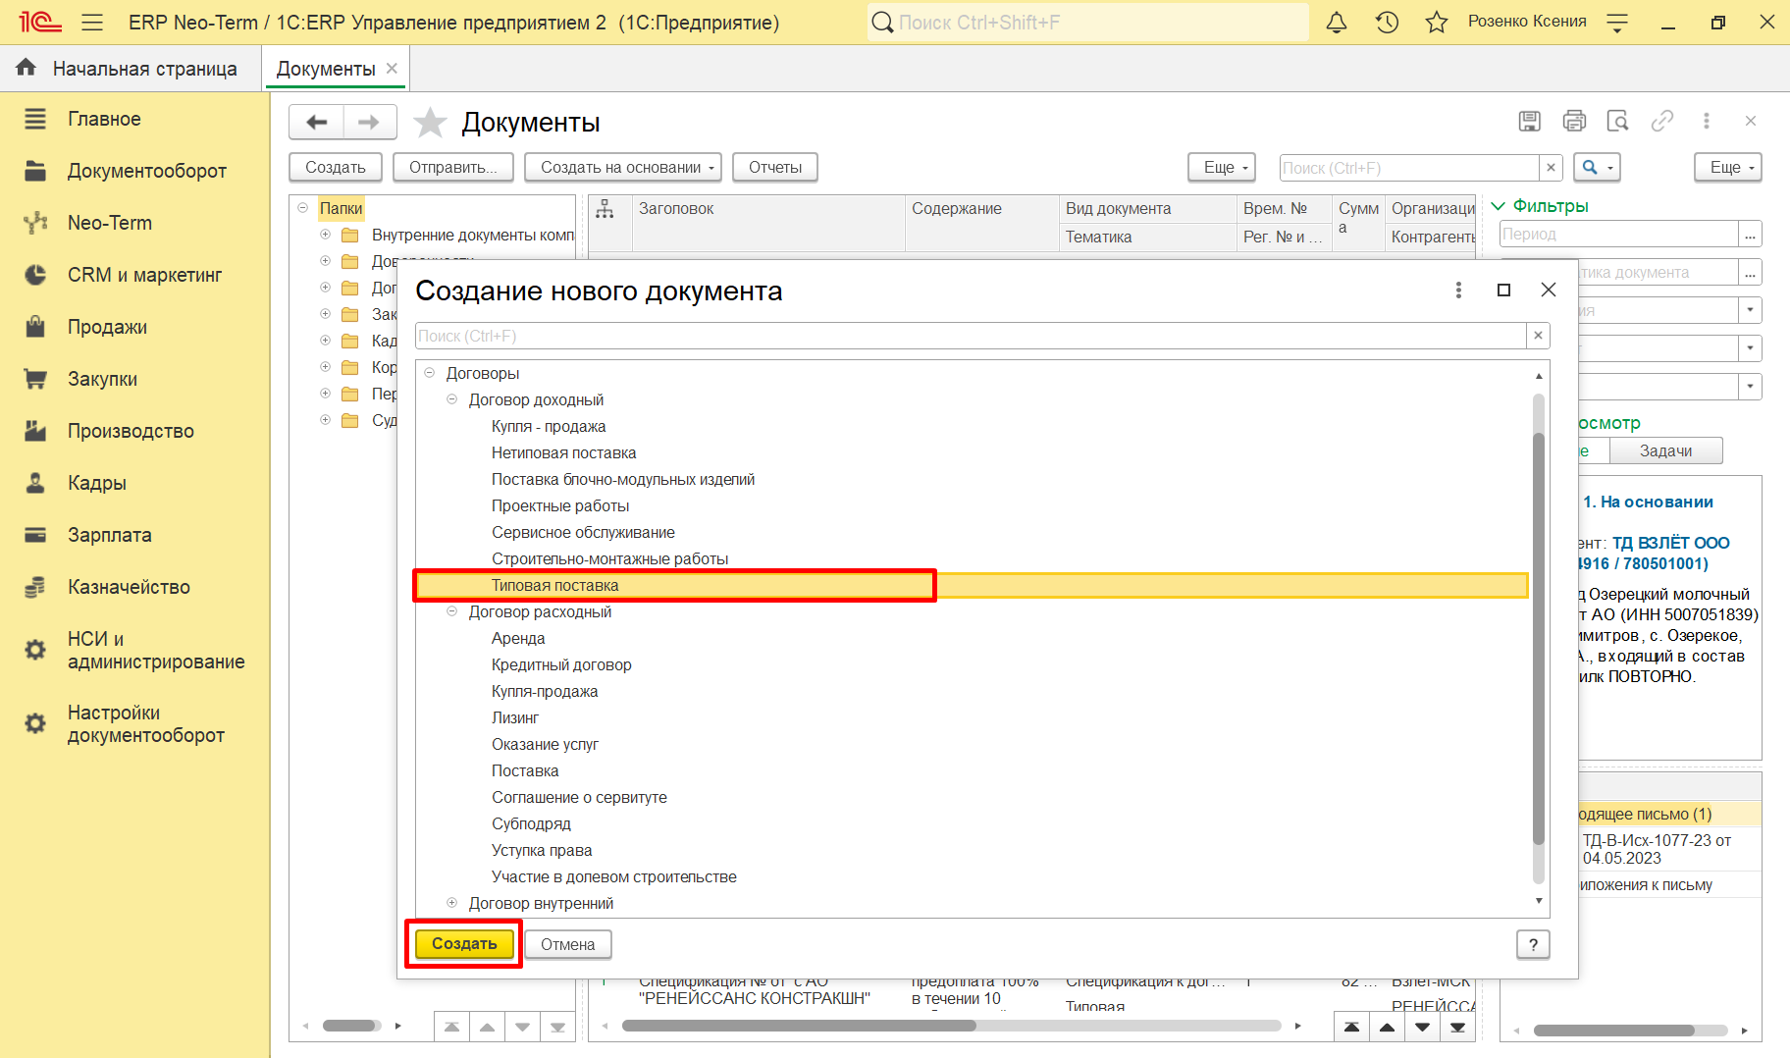Open the history clock icon
The width and height of the screenshot is (1790, 1058).
(x=1387, y=22)
